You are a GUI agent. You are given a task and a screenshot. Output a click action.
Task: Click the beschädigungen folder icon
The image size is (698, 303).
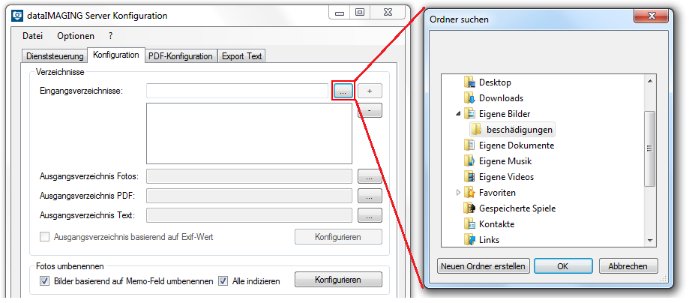click(x=477, y=130)
